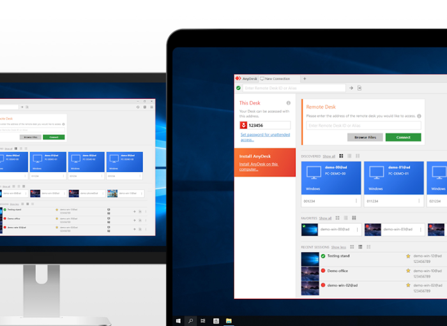Click file transfer icon beside laptop address bar
The height and width of the screenshot is (326, 447).
[x=360, y=88]
